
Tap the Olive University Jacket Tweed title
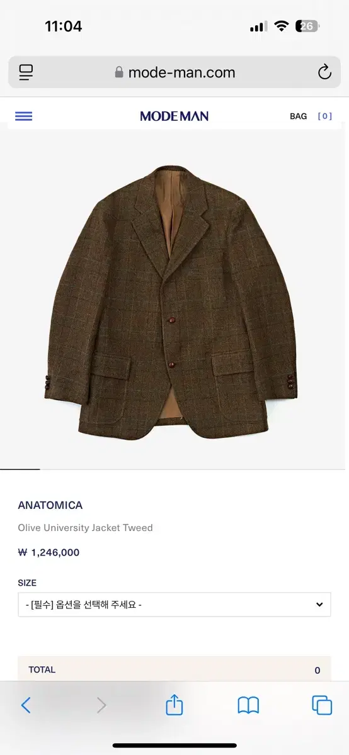[x=86, y=528]
